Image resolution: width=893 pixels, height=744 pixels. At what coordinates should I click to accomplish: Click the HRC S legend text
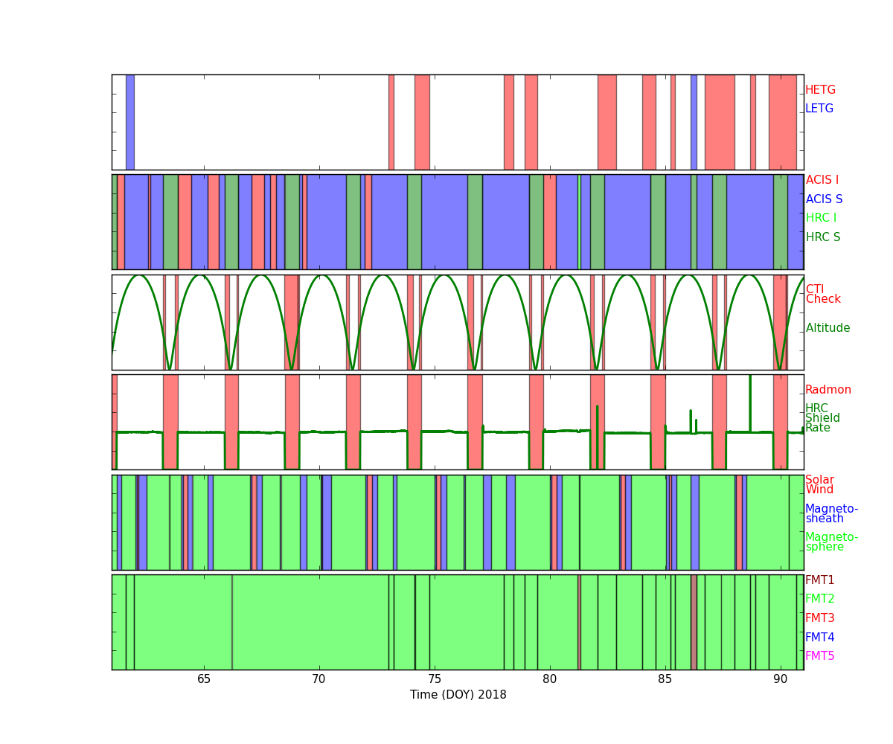click(x=822, y=237)
